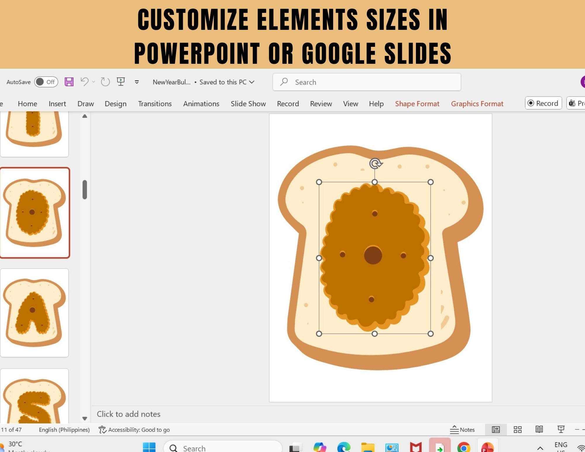Open Customize Quick Access Toolbar dropdown
This screenshot has width=585, height=452.
(x=137, y=82)
